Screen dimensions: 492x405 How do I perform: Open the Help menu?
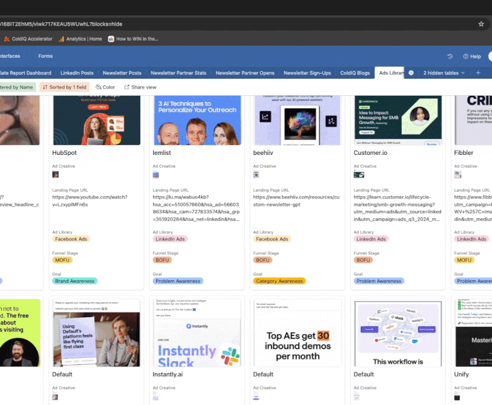[472, 57]
